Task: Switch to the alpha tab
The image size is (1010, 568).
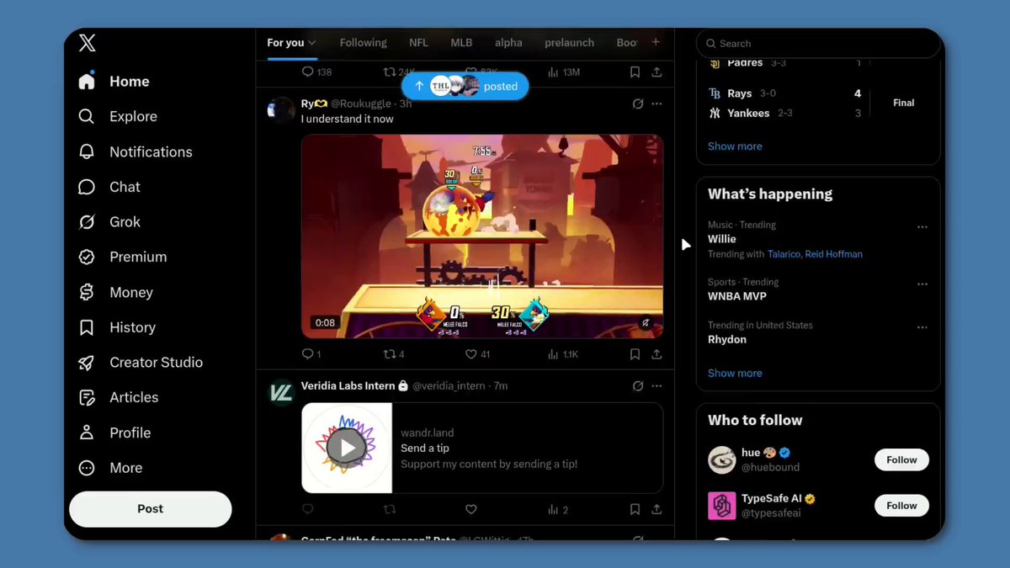Action: point(508,43)
